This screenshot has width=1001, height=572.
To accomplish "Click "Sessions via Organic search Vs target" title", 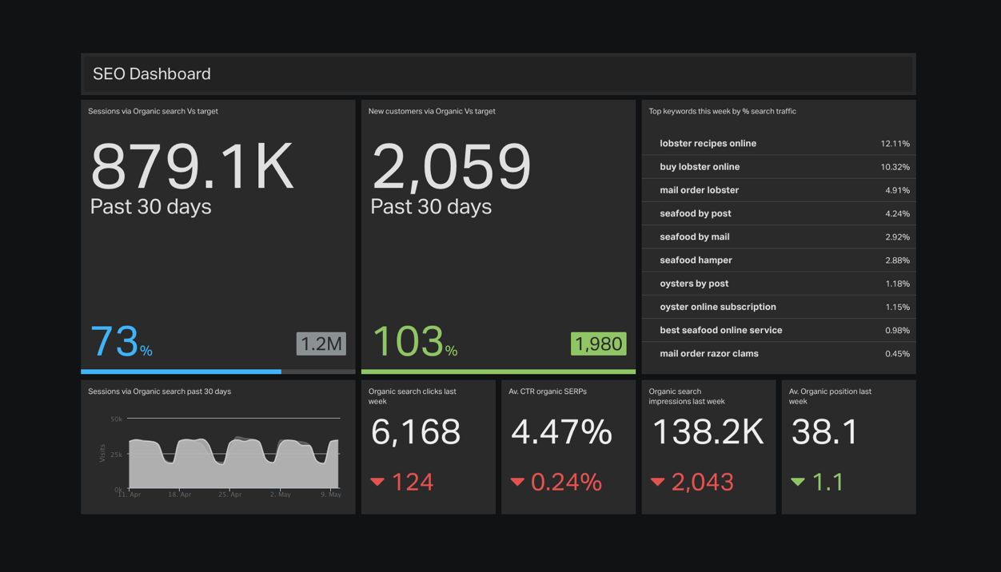I will (x=153, y=111).
